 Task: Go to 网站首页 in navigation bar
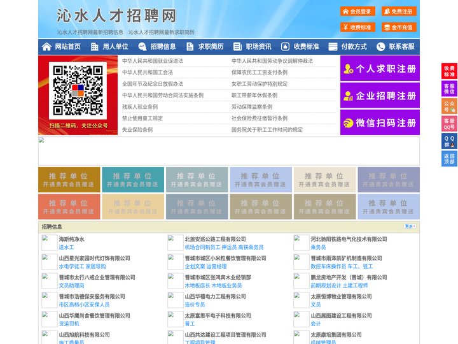pos(67,47)
